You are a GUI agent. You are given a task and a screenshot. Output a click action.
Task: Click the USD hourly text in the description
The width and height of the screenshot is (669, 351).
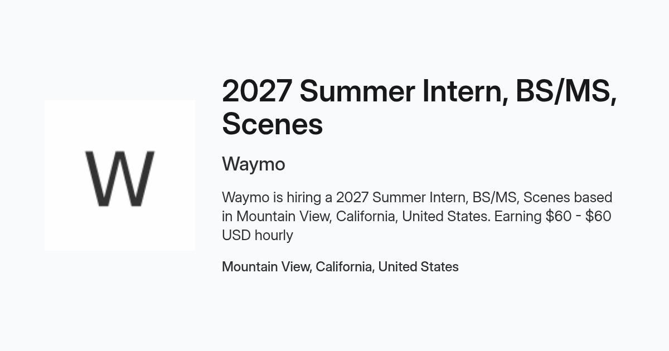coord(258,235)
